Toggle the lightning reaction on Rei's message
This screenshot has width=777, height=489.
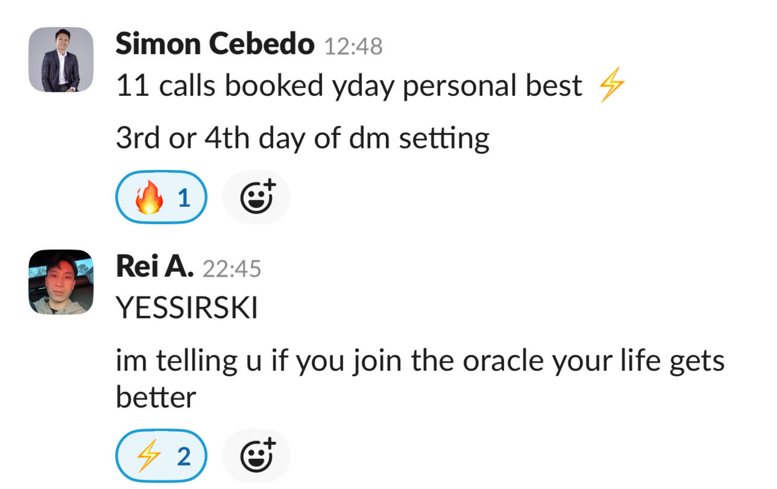[x=161, y=456]
